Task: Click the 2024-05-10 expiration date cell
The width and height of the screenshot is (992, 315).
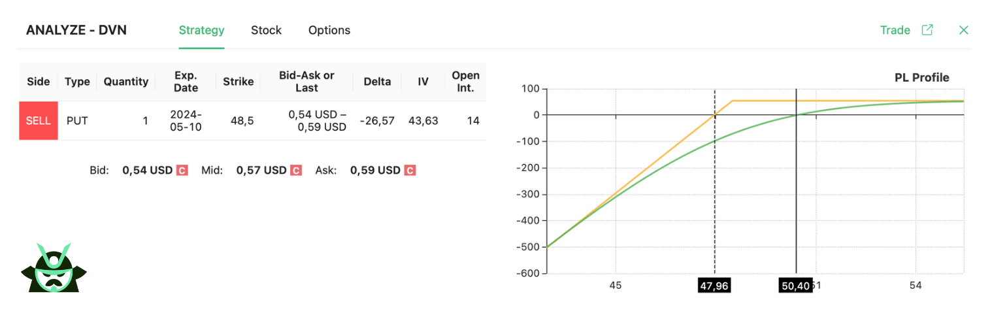Action: 186,121
